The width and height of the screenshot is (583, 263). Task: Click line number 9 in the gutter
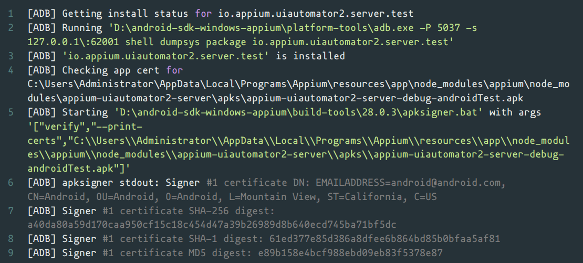(x=11, y=253)
